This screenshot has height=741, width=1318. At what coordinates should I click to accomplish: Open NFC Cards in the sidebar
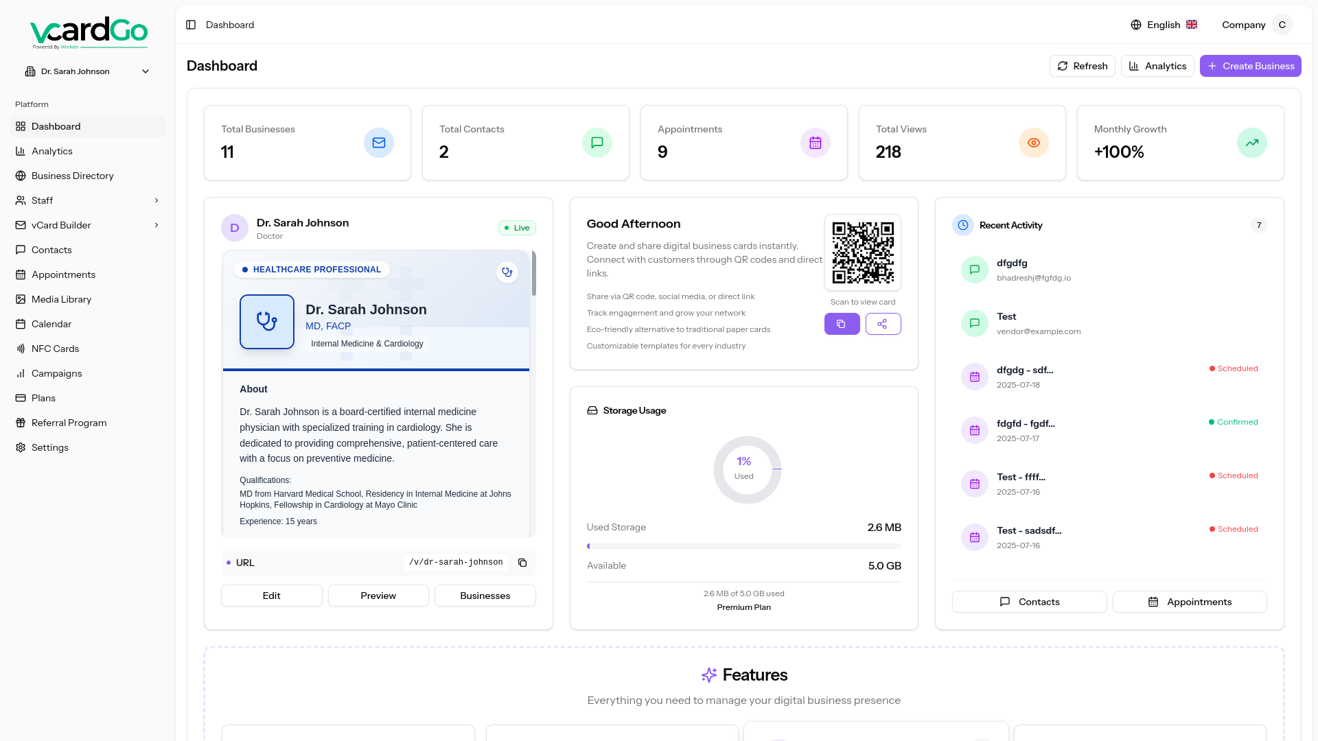coord(55,349)
